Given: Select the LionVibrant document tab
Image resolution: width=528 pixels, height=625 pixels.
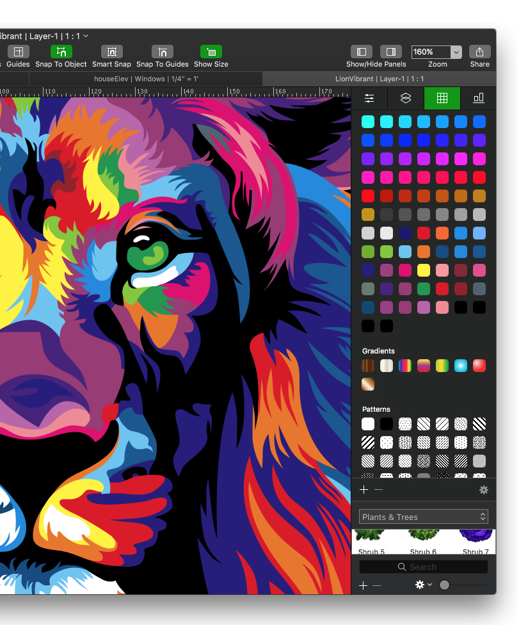Looking at the screenshot, I should click(x=380, y=79).
